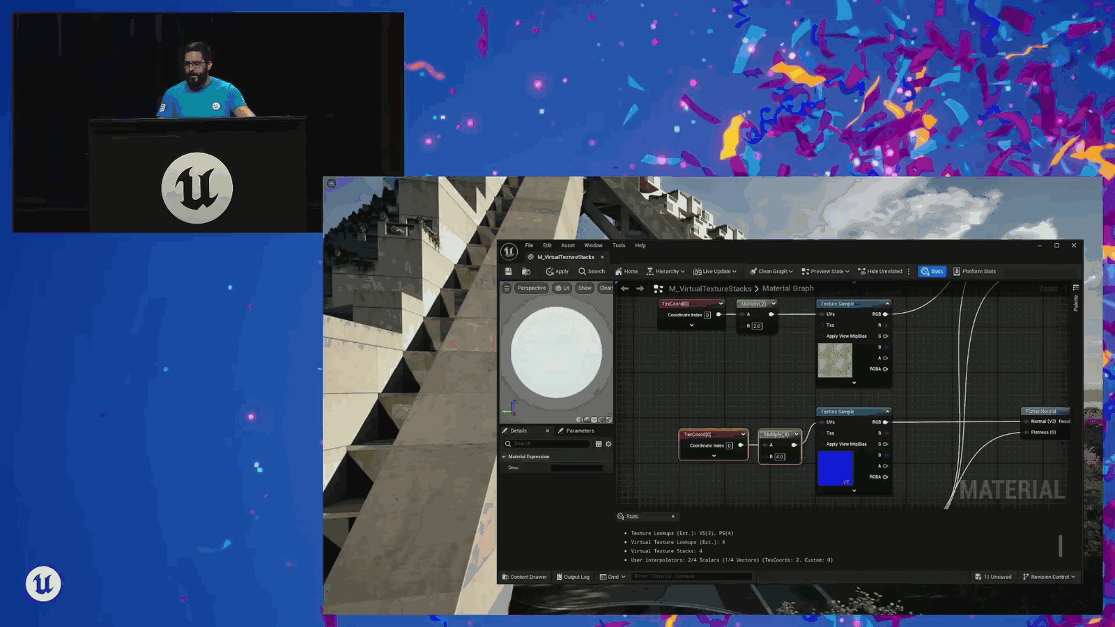Collapse the Material Expression section
1115x627 pixels.
click(x=504, y=456)
